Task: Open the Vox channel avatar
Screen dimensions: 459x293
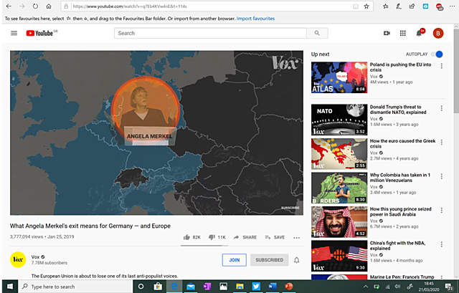Action: pyautogui.click(x=18, y=259)
